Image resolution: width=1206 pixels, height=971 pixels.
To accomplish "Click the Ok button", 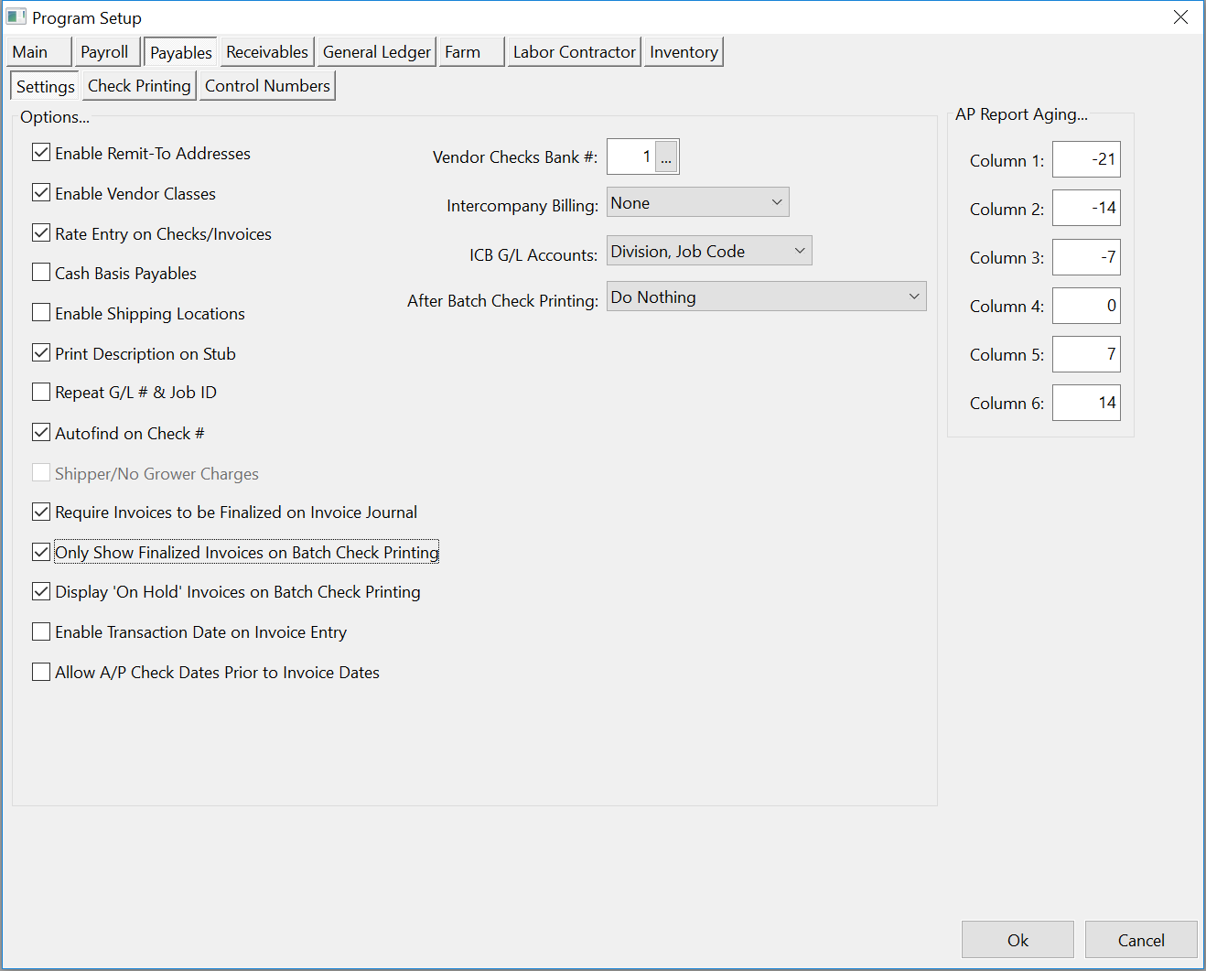I will click(x=1018, y=940).
